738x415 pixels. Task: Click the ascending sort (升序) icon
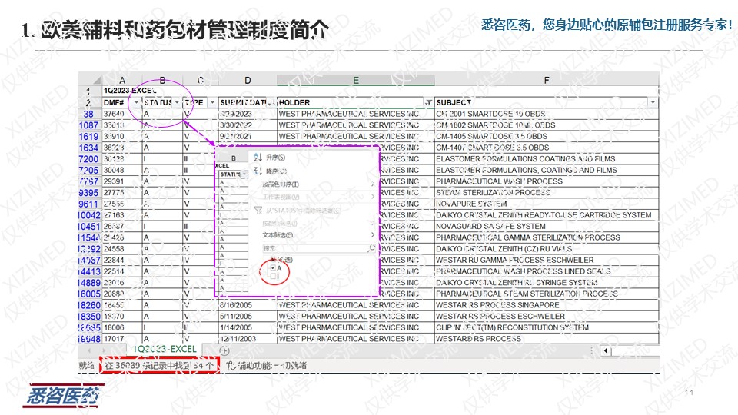click(x=257, y=157)
